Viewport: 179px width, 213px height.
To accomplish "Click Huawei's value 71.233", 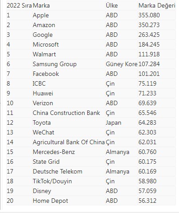I will (x=147, y=93).
